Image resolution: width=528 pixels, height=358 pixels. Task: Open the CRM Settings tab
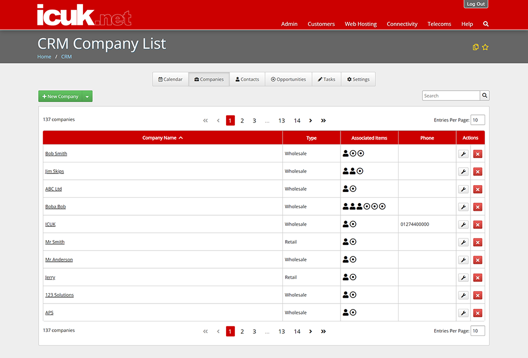click(x=359, y=79)
